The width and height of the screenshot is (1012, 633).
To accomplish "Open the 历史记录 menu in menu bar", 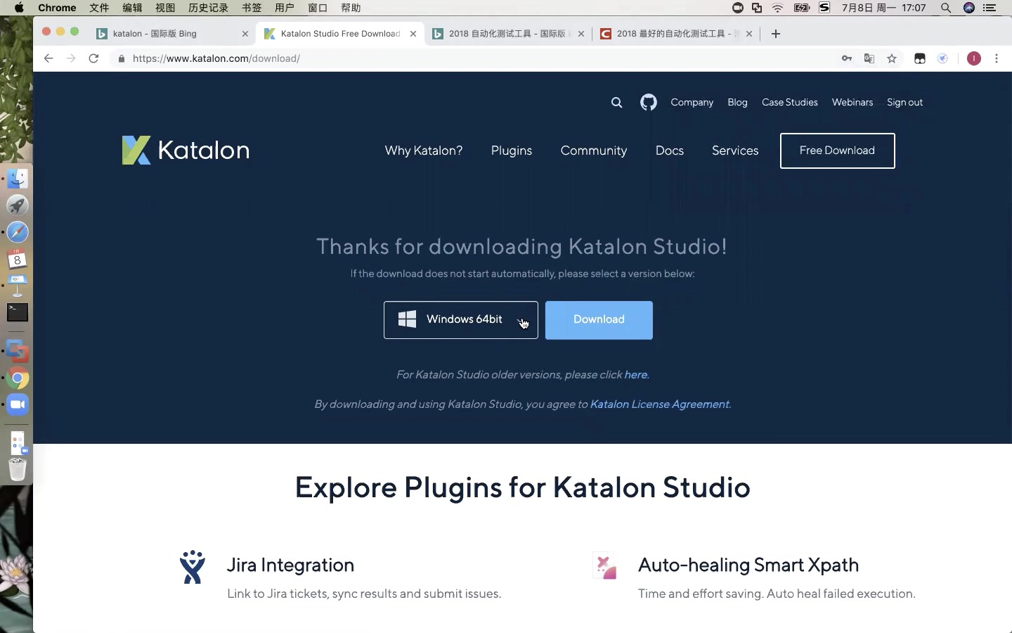I will click(208, 8).
